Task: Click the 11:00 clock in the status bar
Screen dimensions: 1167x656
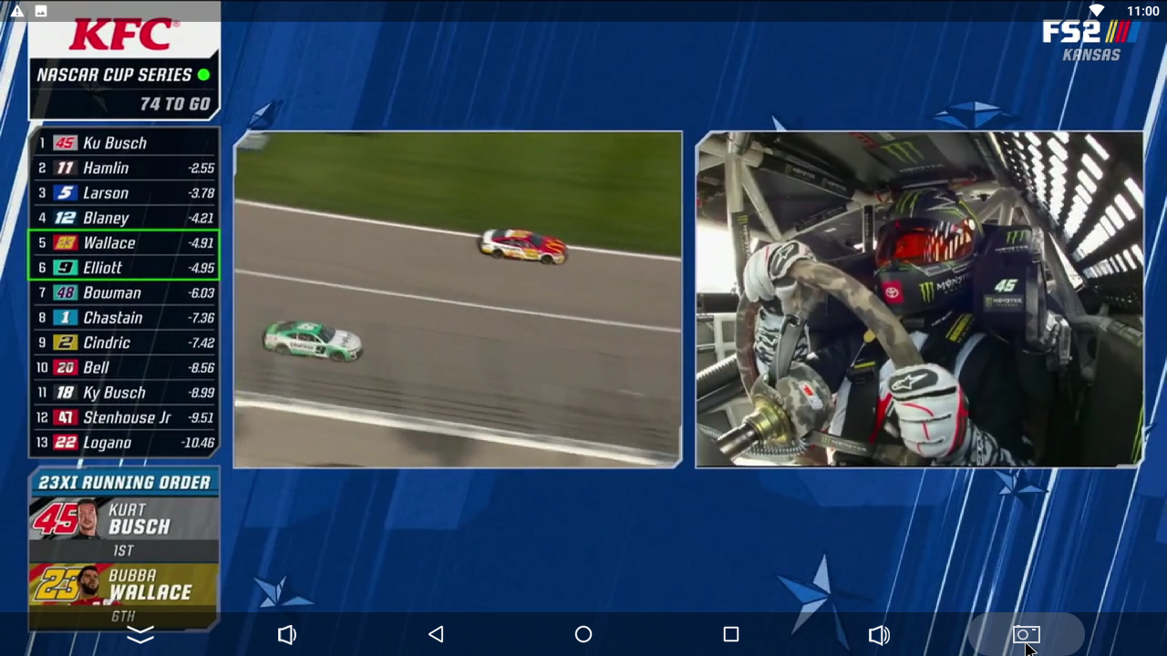Action: click(1142, 11)
